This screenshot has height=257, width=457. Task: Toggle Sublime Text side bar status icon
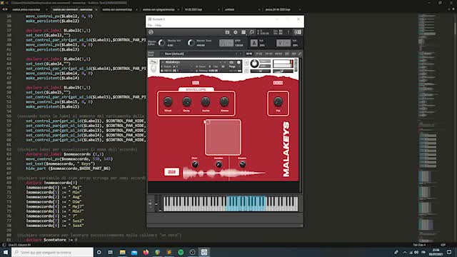point(4,245)
